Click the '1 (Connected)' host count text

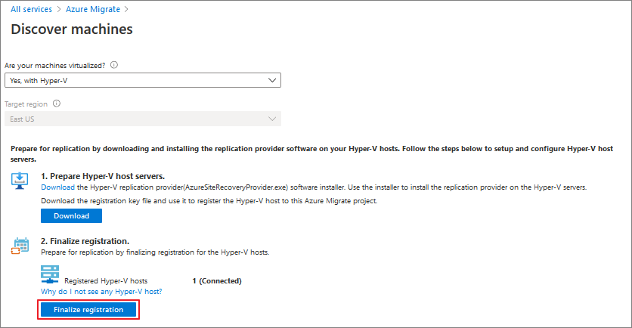pos(217,281)
